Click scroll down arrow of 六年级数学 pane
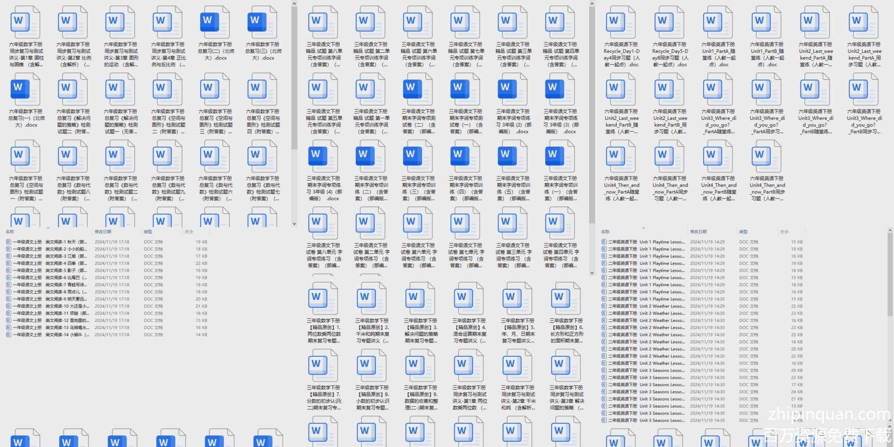Screen dimensions: 894x447 point(294,224)
